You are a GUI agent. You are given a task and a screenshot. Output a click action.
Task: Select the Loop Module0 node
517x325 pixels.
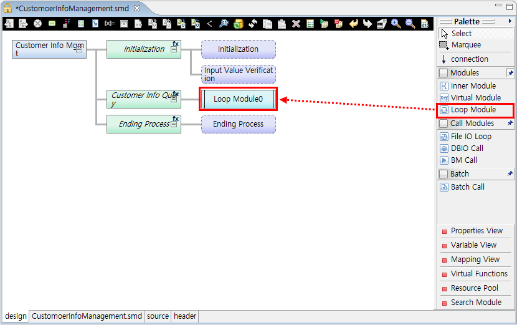(238, 99)
